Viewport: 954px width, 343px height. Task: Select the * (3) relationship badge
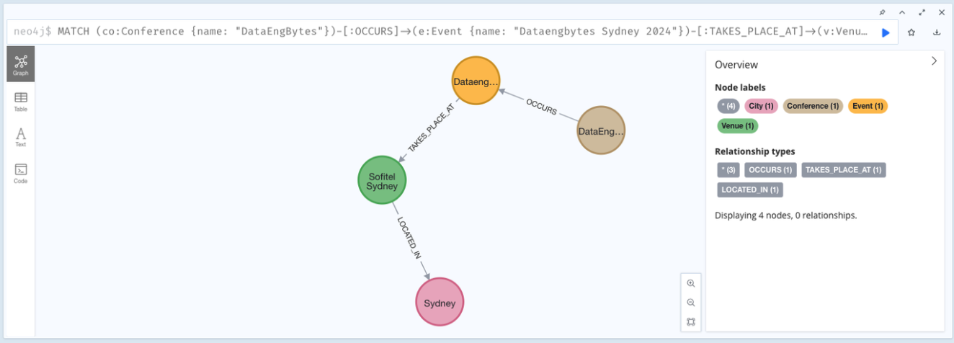click(728, 170)
